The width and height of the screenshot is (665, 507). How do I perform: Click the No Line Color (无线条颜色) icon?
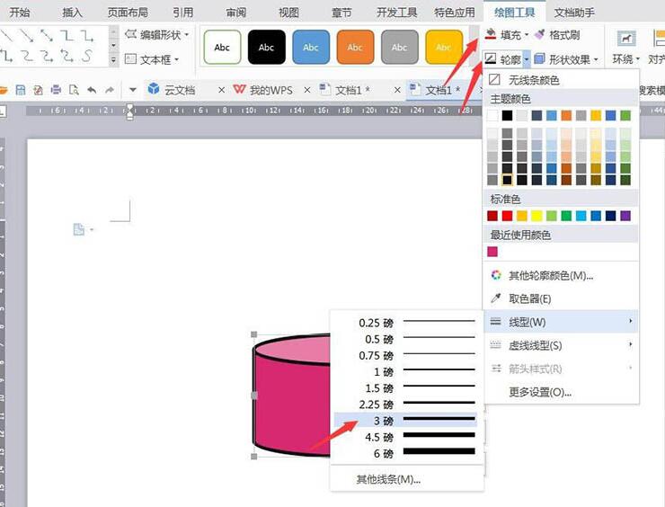494,79
